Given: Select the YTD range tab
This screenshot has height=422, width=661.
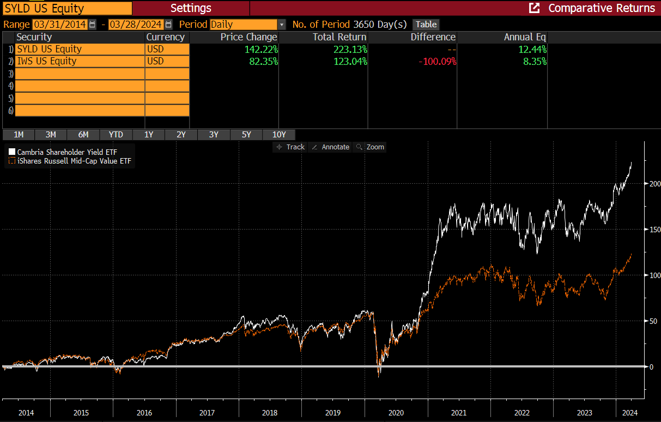Looking at the screenshot, I should click(x=116, y=134).
